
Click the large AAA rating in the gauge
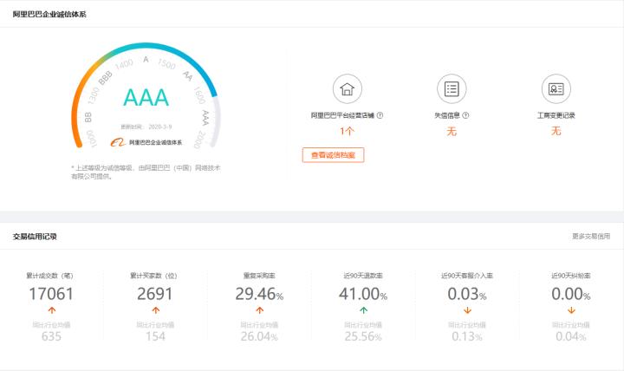tap(146, 98)
